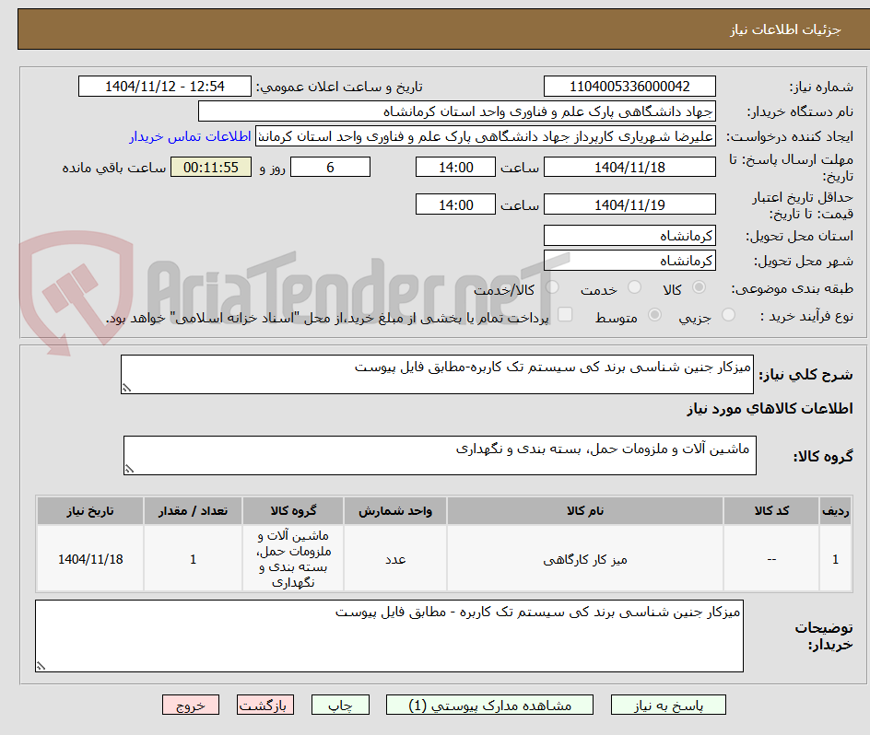The image size is (870, 735).
Task: Click the ردیف column header
Action: 836,511
